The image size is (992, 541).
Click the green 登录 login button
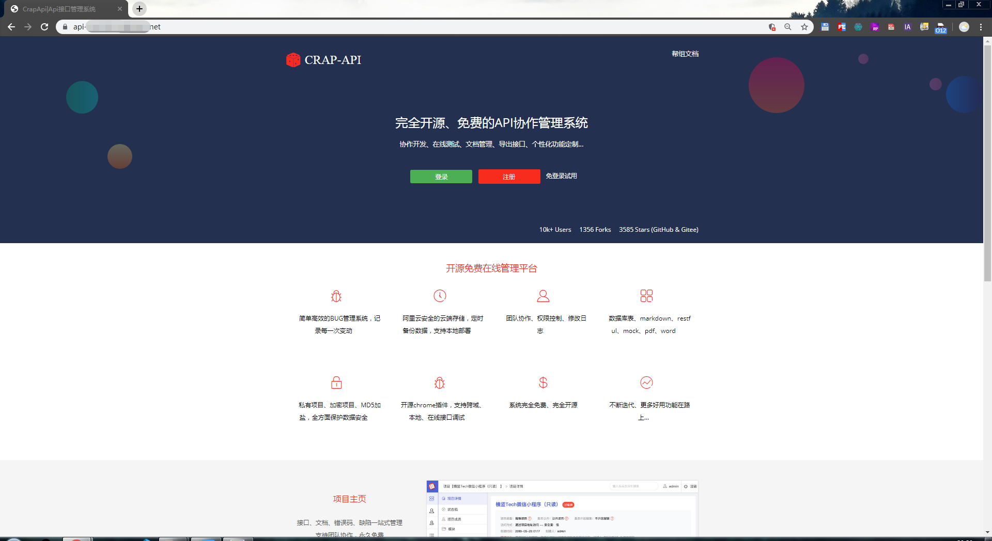point(441,177)
